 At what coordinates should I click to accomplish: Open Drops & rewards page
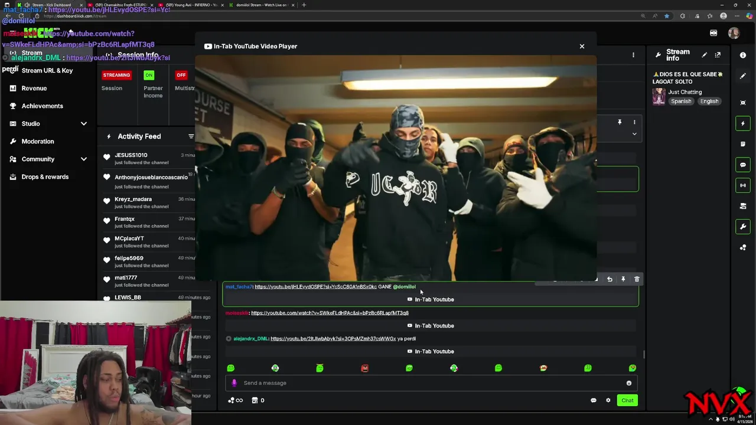tap(45, 176)
